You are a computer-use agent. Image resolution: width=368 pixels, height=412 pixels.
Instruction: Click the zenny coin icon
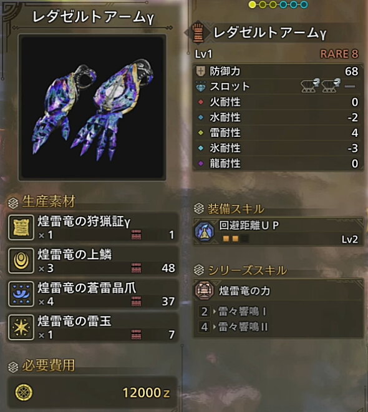click(24, 393)
